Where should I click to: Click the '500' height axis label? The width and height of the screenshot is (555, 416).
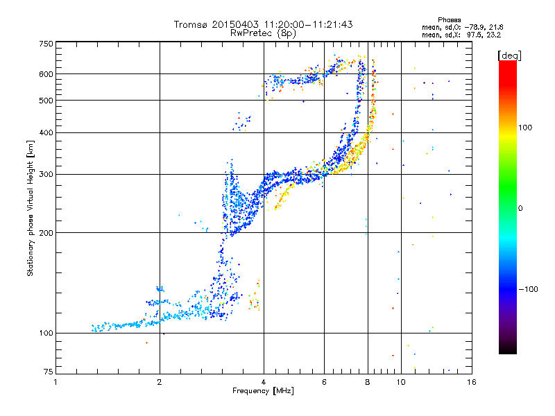pyautogui.click(x=46, y=101)
